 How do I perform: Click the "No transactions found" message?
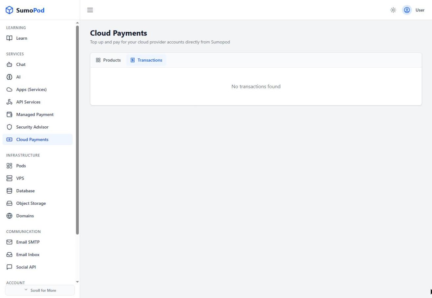click(256, 87)
